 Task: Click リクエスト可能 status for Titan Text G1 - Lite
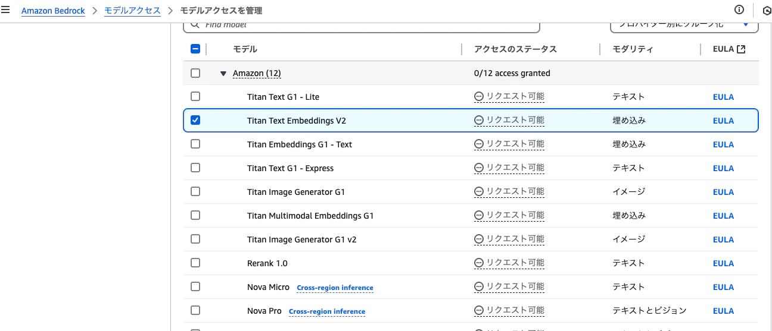(x=515, y=96)
